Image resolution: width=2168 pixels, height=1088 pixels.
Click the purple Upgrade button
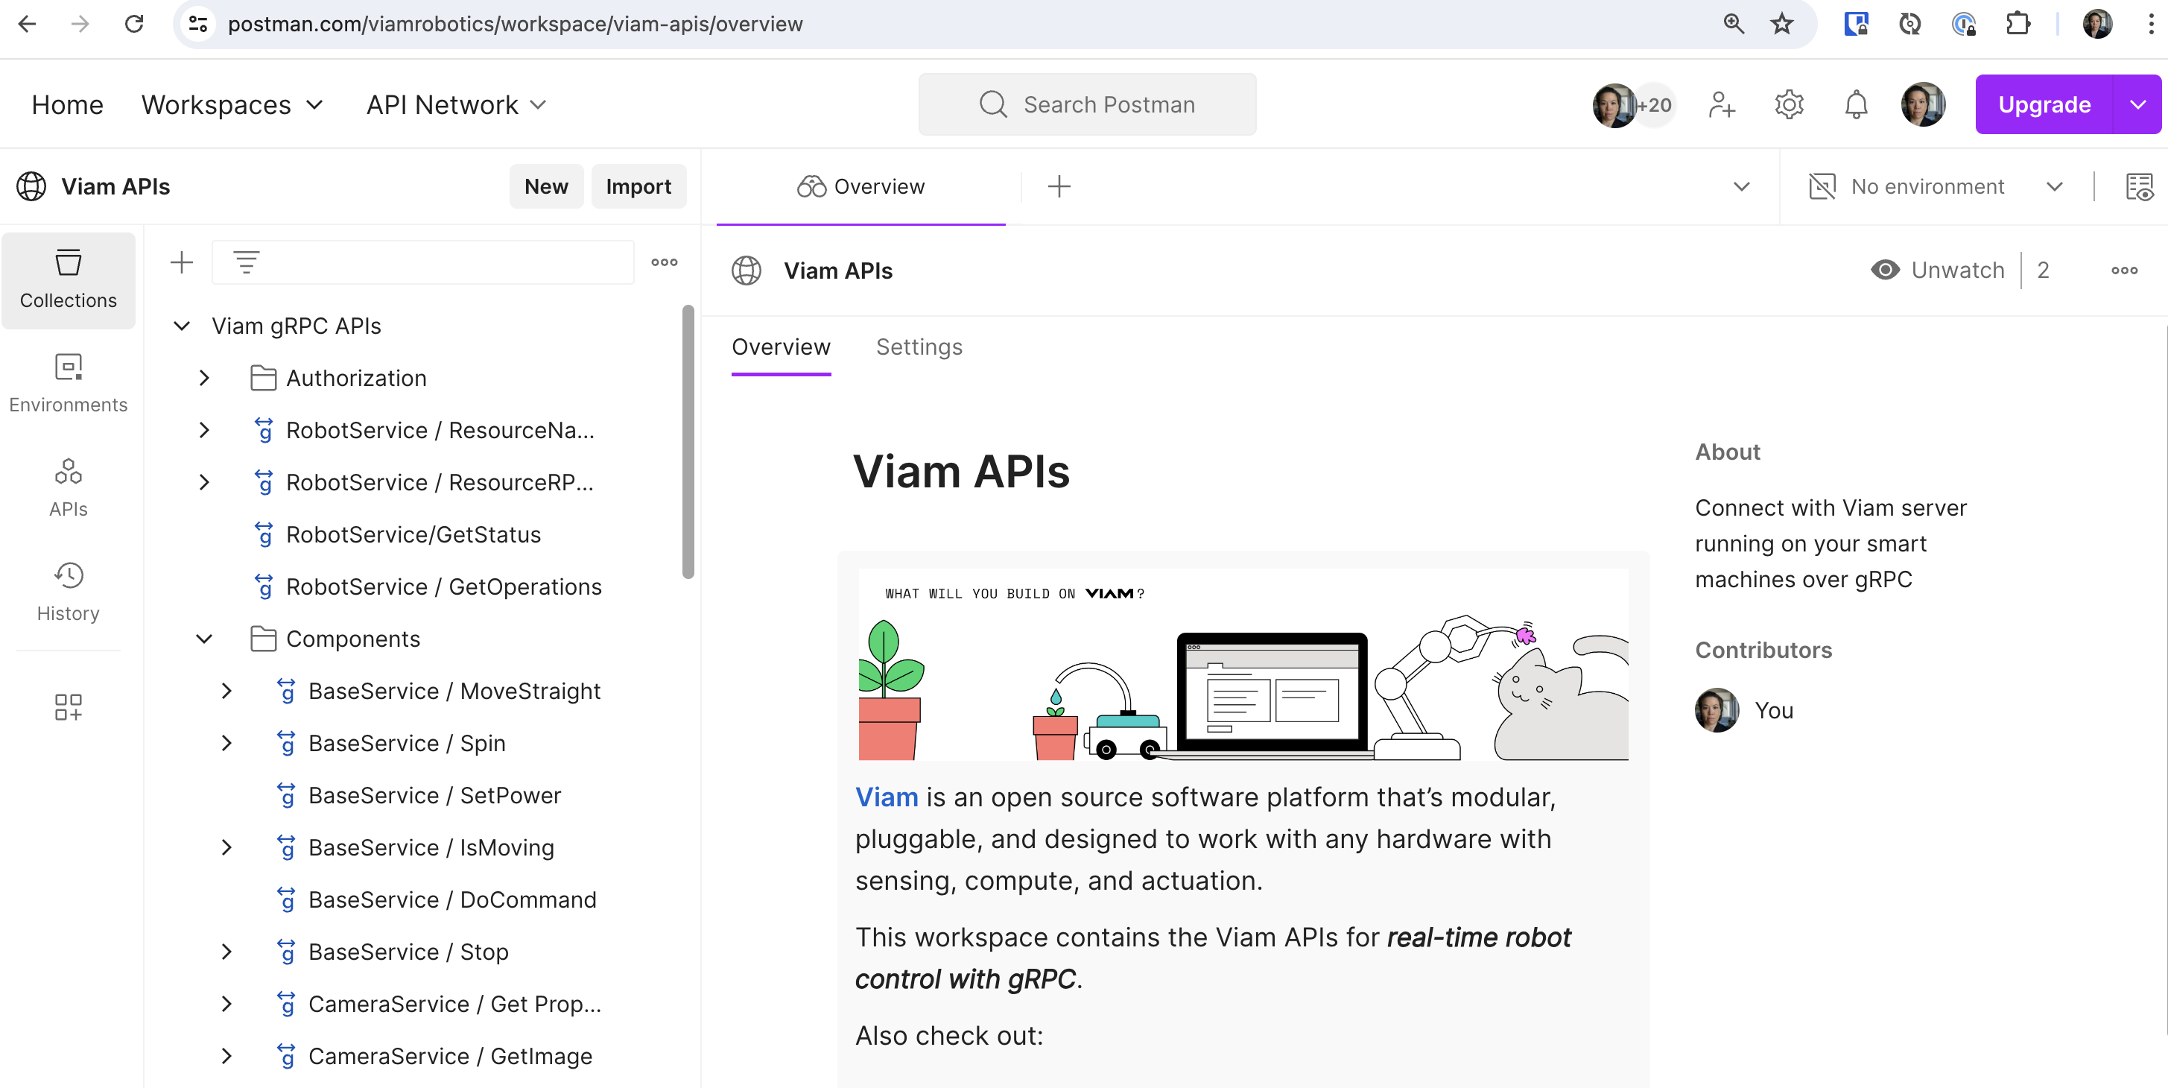pos(2044,104)
